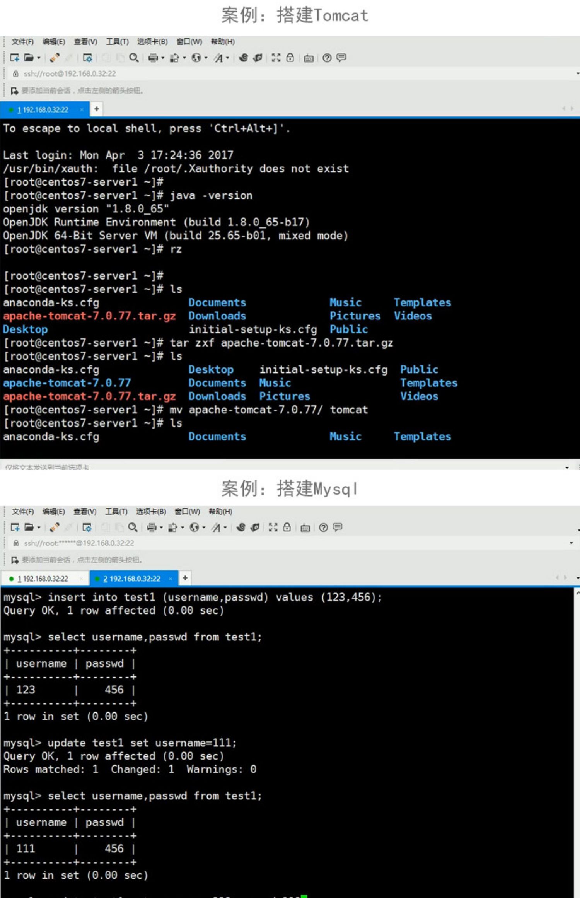This screenshot has width=580, height=898.
Task: Open Session Properties icon in the Mysql window
Action: (x=87, y=527)
